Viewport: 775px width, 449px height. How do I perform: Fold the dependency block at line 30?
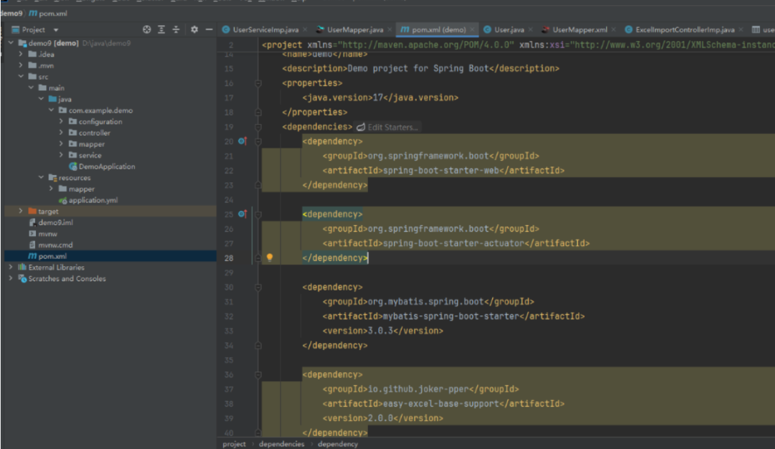(258, 287)
